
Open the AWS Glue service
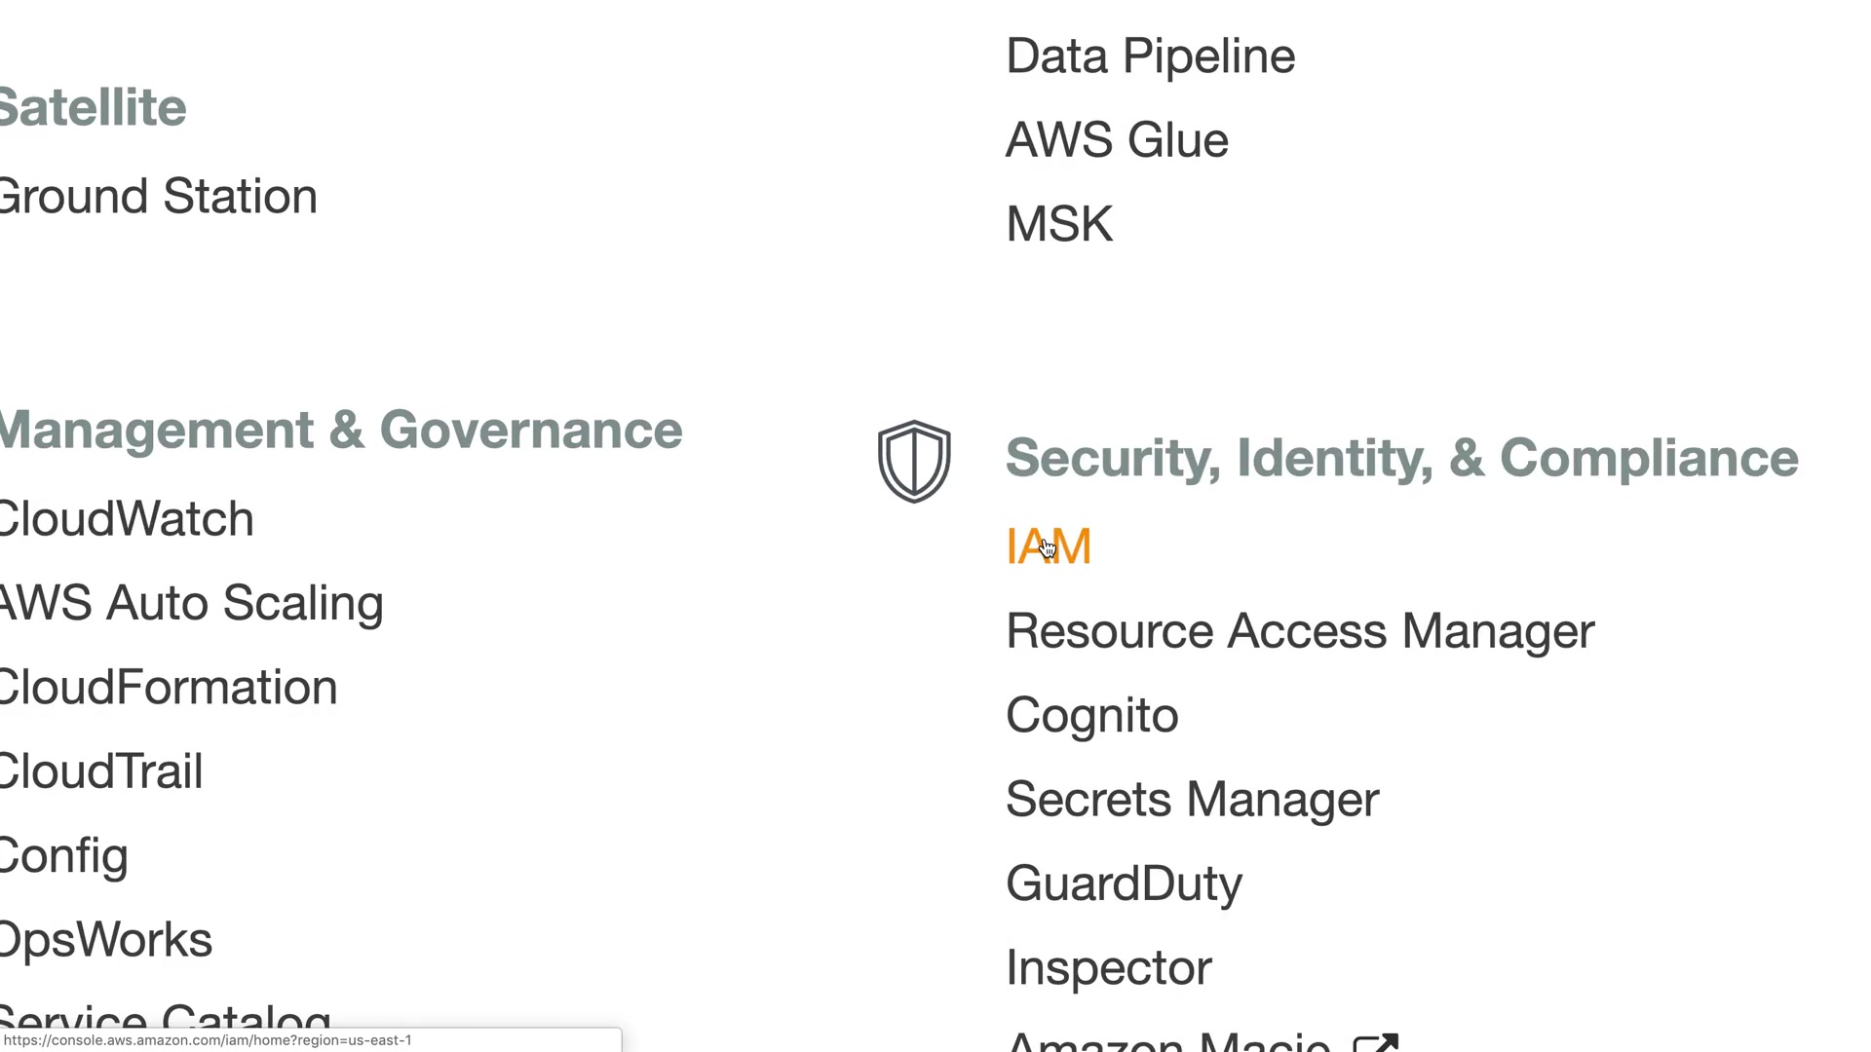1117,140
